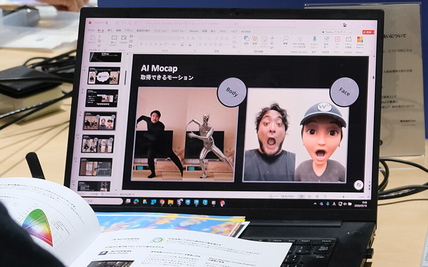428x267 pixels.
Task: Select the body motion capture image
Action: click(184, 134)
